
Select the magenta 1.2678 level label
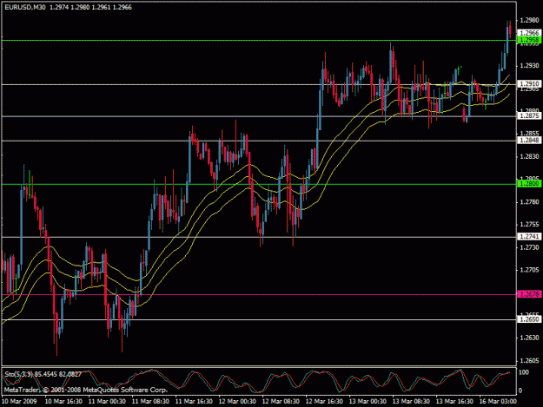tap(529, 294)
